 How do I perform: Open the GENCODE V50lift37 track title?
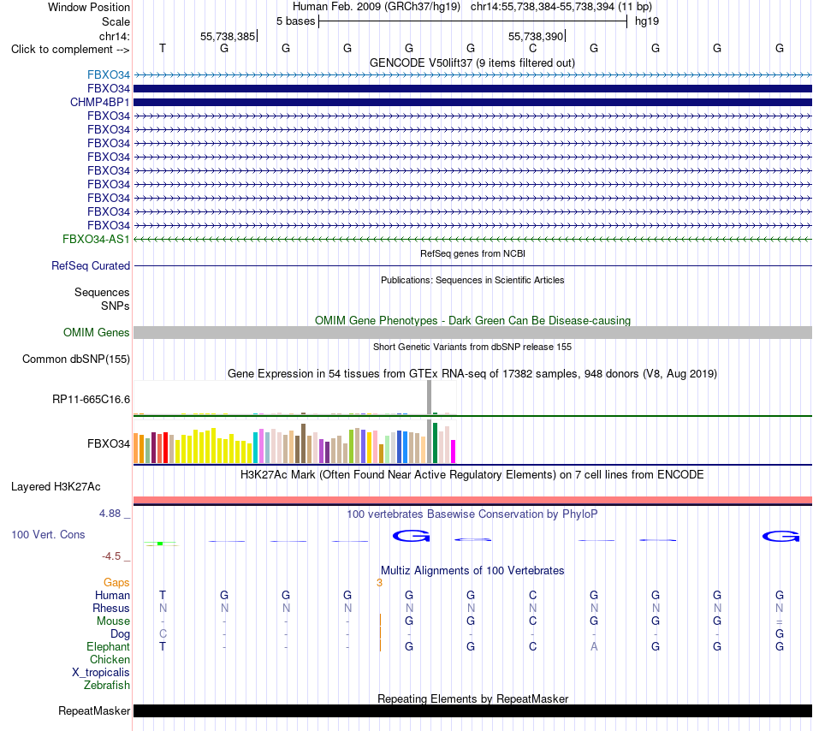[x=472, y=62]
